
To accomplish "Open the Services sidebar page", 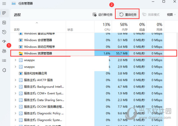I will (4, 70).
